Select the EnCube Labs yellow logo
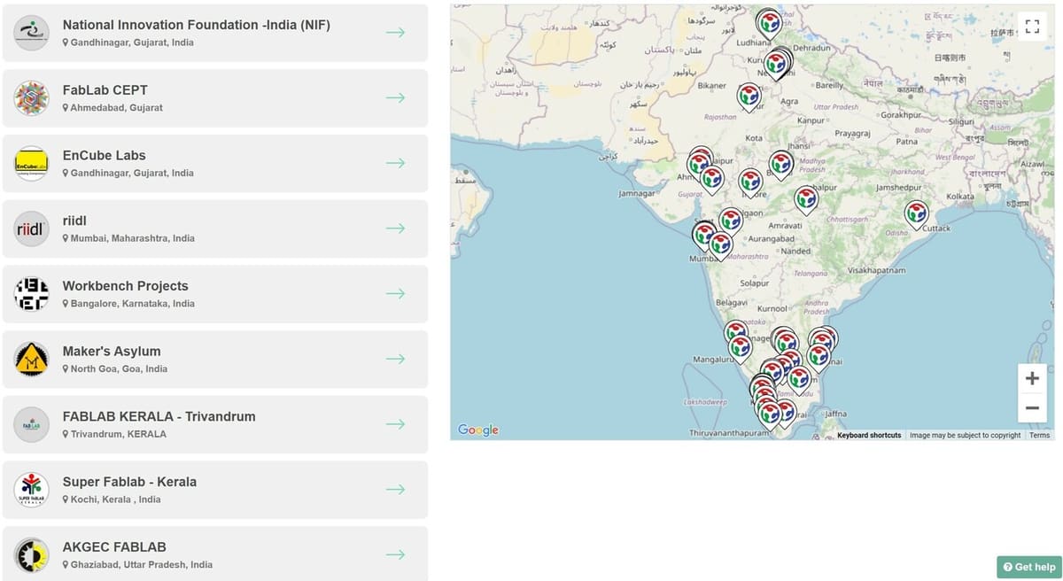Image resolution: width=1063 pixels, height=581 pixels. click(x=31, y=163)
